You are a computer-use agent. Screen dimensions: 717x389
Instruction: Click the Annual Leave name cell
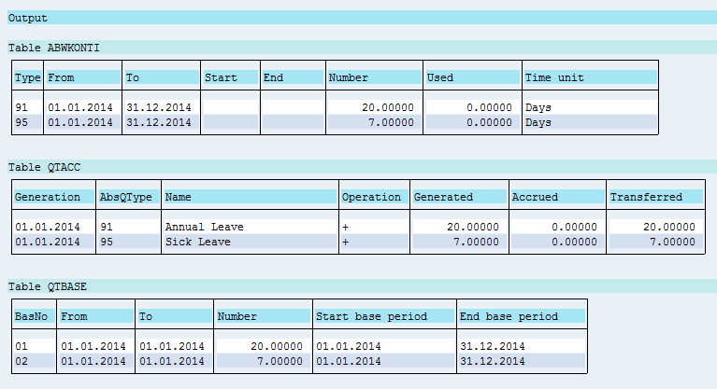coord(249,227)
